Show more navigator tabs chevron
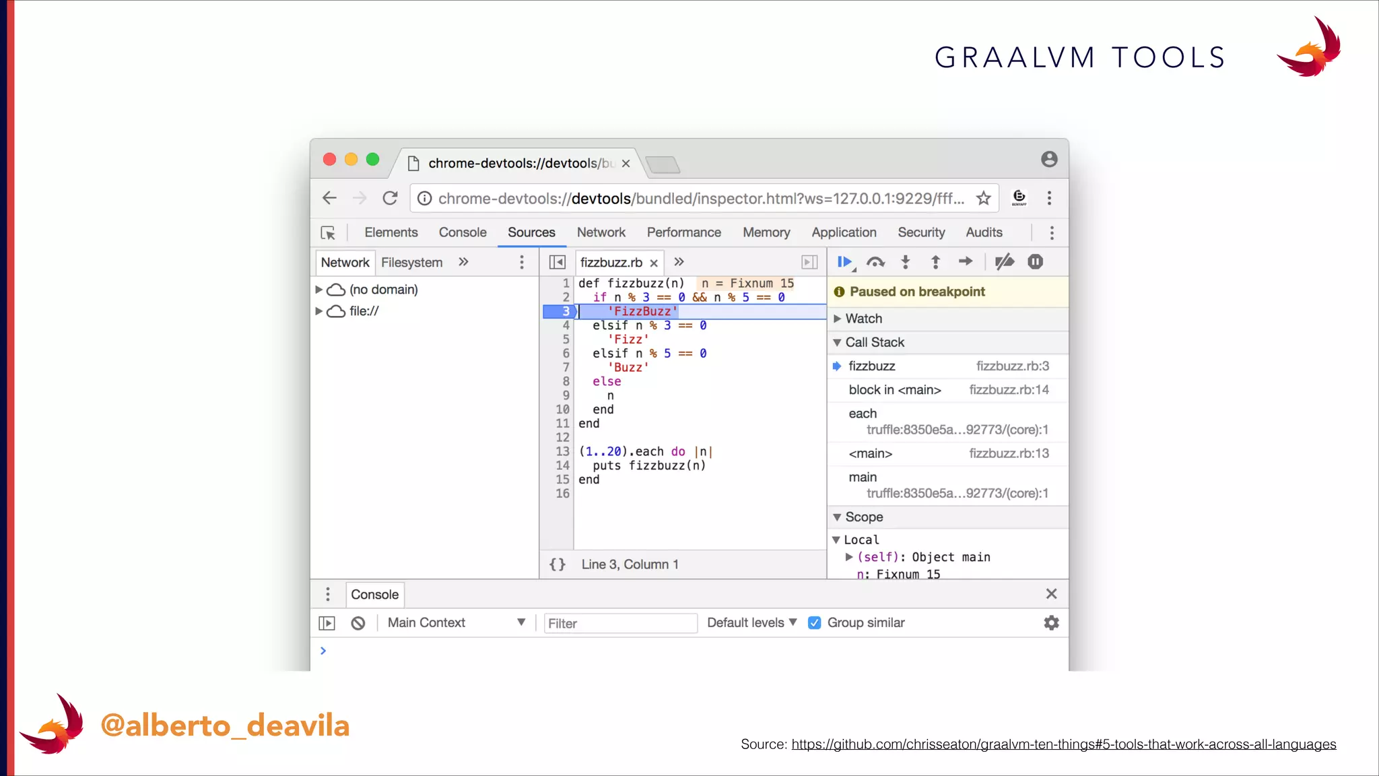The width and height of the screenshot is (1379, 776). pos(463,262)
